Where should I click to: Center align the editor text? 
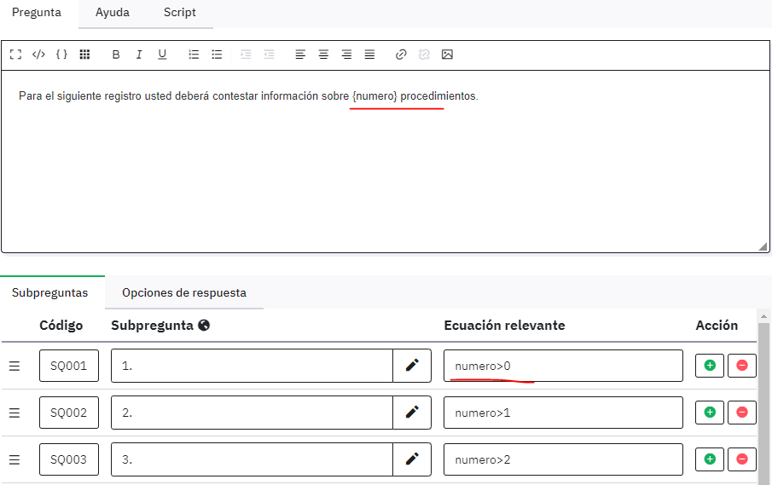coord(323,55)
